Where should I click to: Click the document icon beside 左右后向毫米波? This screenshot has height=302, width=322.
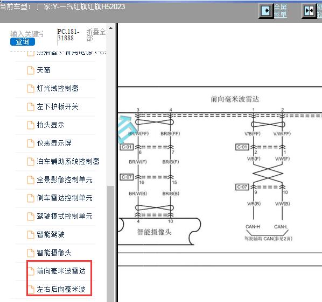click(x=31, y=289)
